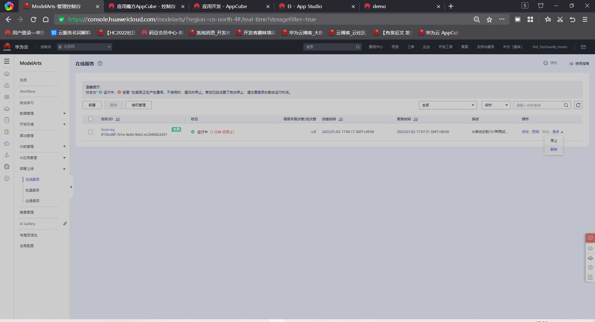Select 删除 from the more menu
595x322 pixels.
tap(554, 149)
